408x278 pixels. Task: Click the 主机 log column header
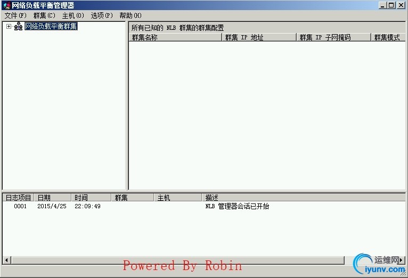coord(178,198)
